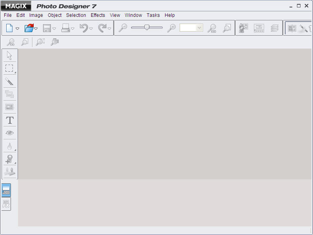Image resolution: width=313 pixels, height=235 pixels.
Task: Click the Zoom in magnifier icon
Action: (171, 28)
